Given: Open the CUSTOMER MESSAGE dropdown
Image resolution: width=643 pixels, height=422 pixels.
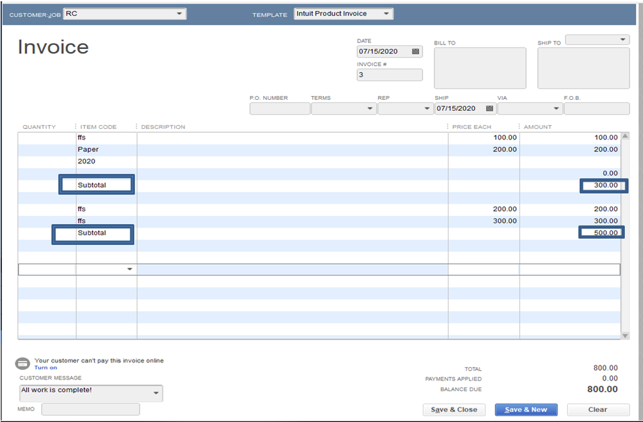Looking at the screenshot, I should click(156, 393).
